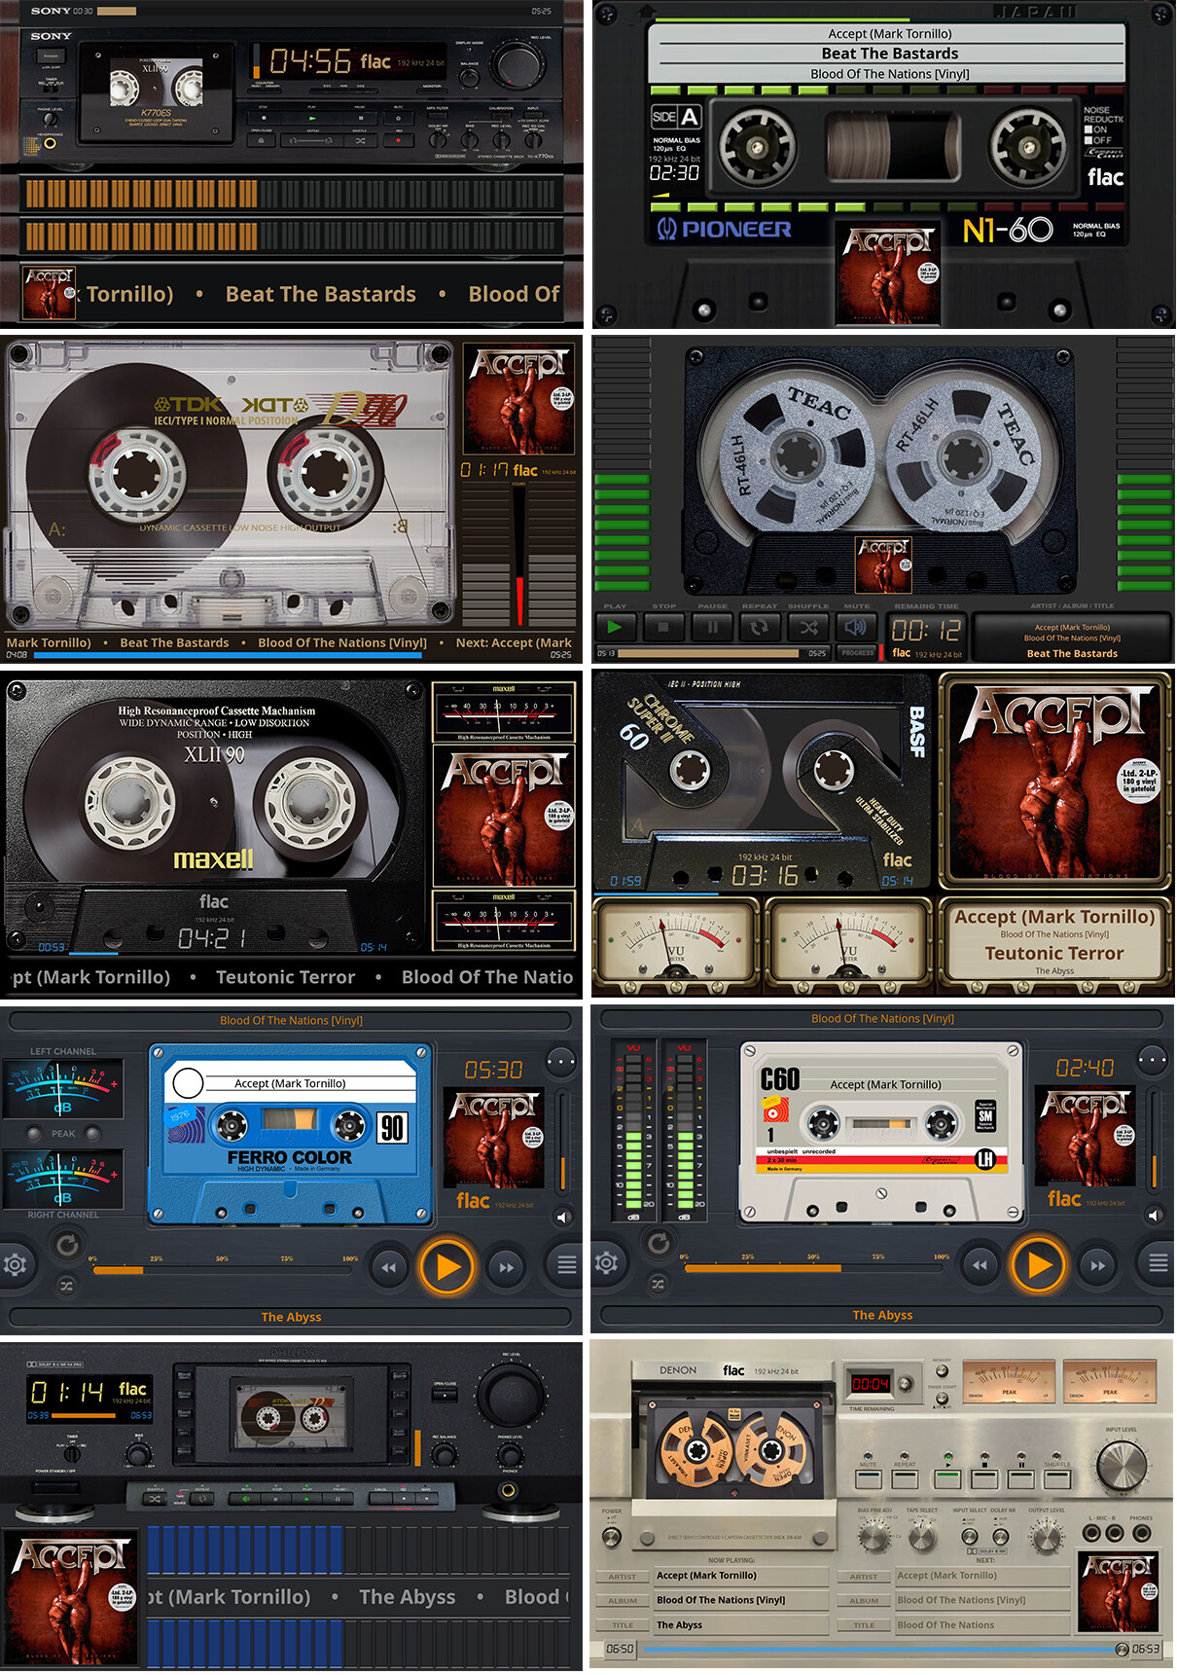Image resolution: width=1177 pixels, height=1675 pixels.
Task: Open settings gear beside blue Ferro Color cassette
Action: (15, 1264)
